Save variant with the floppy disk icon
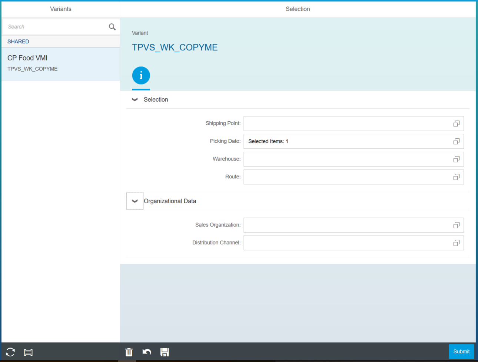The image size is (478, 362). click(x=165, y=352)
